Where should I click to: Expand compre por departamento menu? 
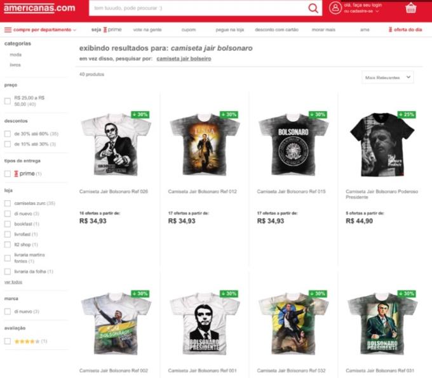[44, 30]
